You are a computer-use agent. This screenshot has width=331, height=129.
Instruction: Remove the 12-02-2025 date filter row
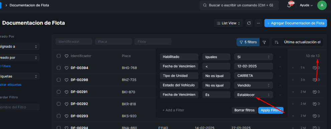280,66
